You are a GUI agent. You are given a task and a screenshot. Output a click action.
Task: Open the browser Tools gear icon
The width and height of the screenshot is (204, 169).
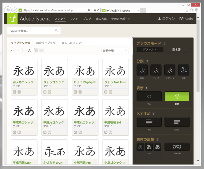(x=196, y=10)
